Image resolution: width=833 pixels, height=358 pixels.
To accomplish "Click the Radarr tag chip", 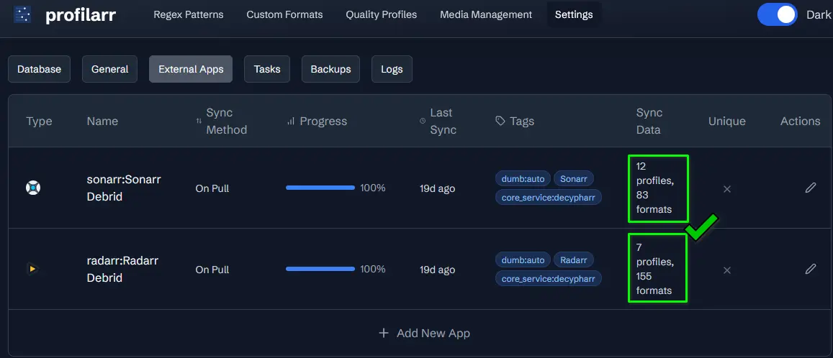I will point(574,260).
